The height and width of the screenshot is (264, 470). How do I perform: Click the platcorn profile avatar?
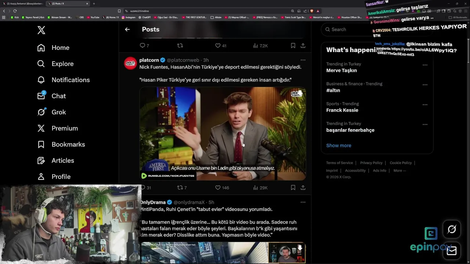pos(130,63)
